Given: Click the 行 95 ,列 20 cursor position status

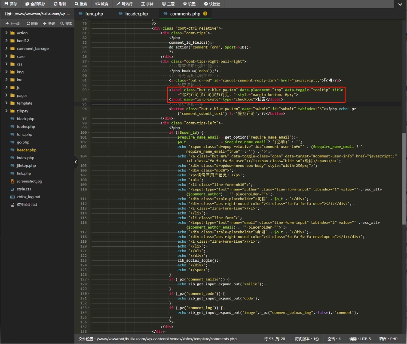Looking at the screenshot, I should 274,339.
